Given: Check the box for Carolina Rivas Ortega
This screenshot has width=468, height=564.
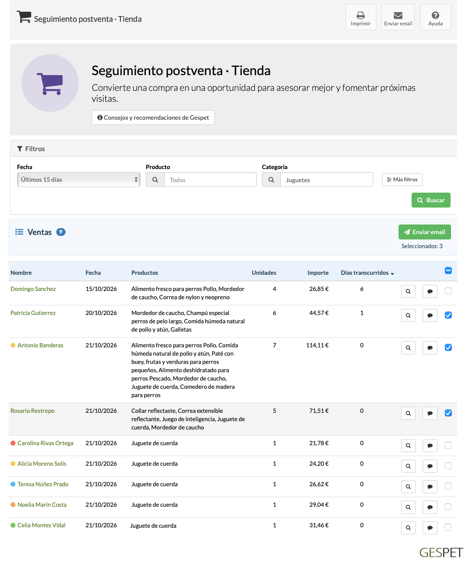Looking at the screenshot, I should click(x=448, y=445).
